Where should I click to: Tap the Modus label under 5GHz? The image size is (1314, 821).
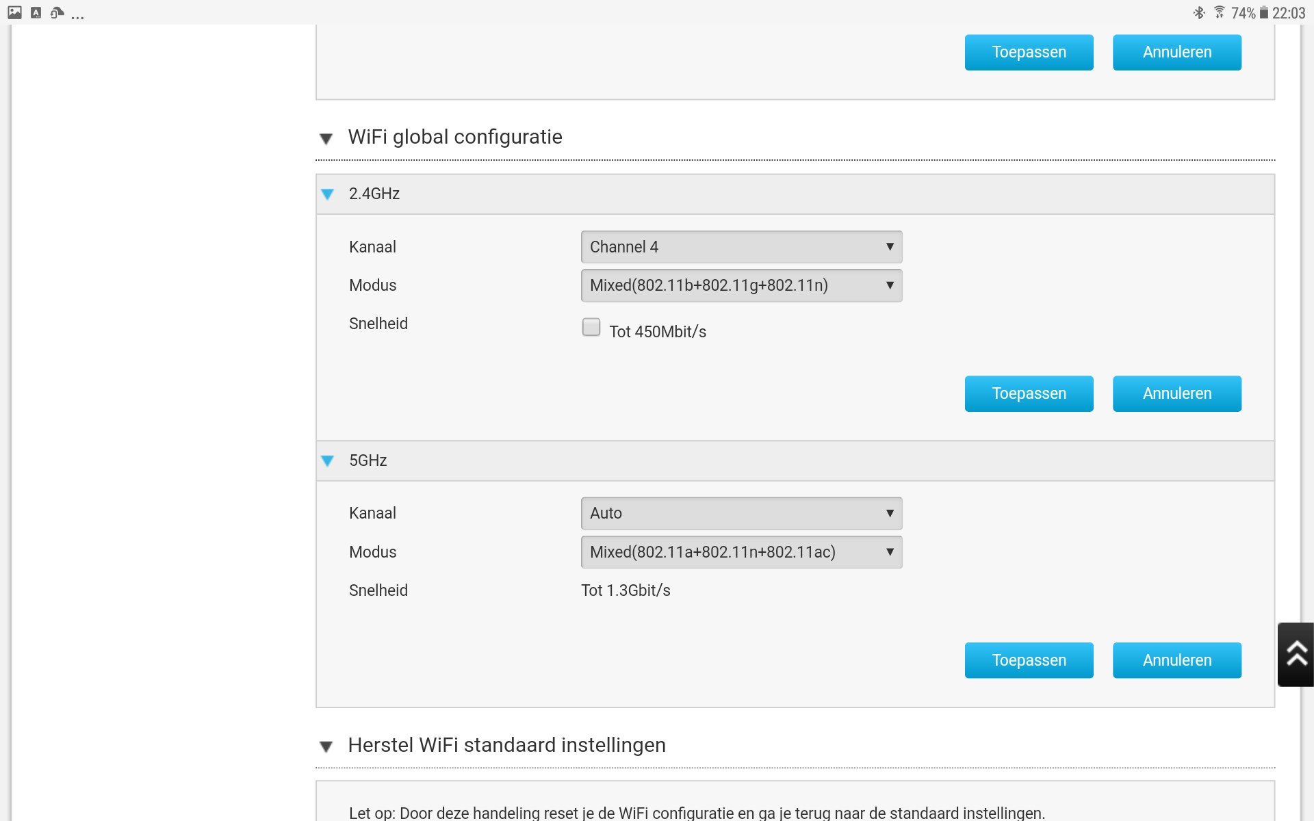click(x=372, y=552)
